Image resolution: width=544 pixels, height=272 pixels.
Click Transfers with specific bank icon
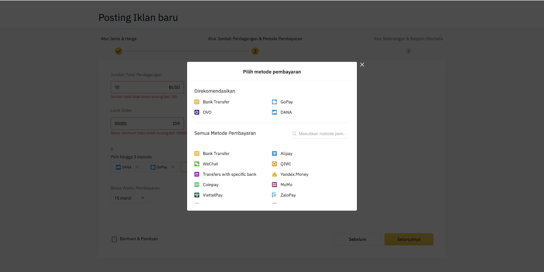click(x=197, y=174)
